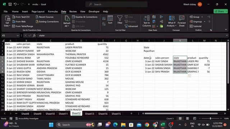This screenshot has height=129, width=230.
Task: Switch to the Home tab
Action: (15, 11)
